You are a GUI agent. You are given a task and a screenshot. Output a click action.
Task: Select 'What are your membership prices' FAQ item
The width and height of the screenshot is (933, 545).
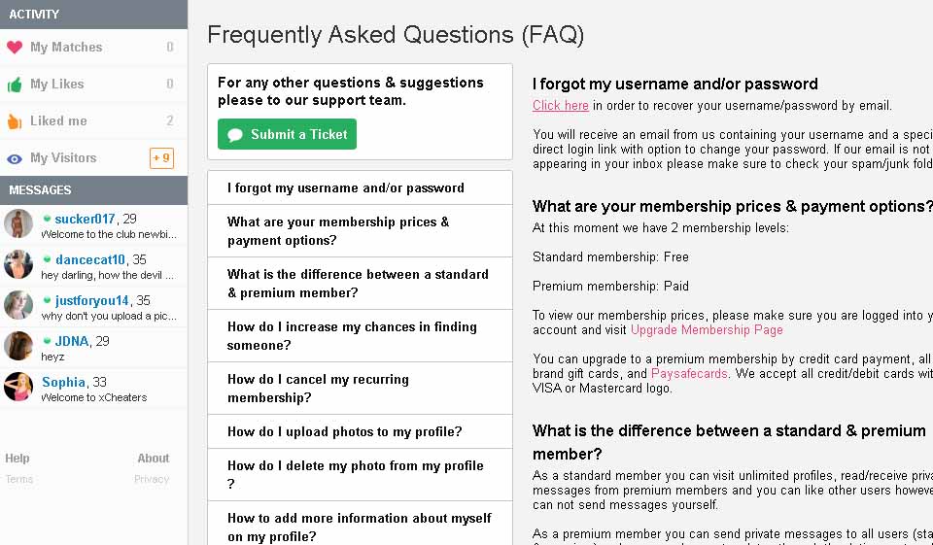point(338,231)
